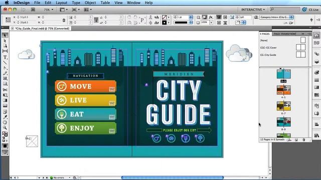Click the search field in application bar

(285, 9)
